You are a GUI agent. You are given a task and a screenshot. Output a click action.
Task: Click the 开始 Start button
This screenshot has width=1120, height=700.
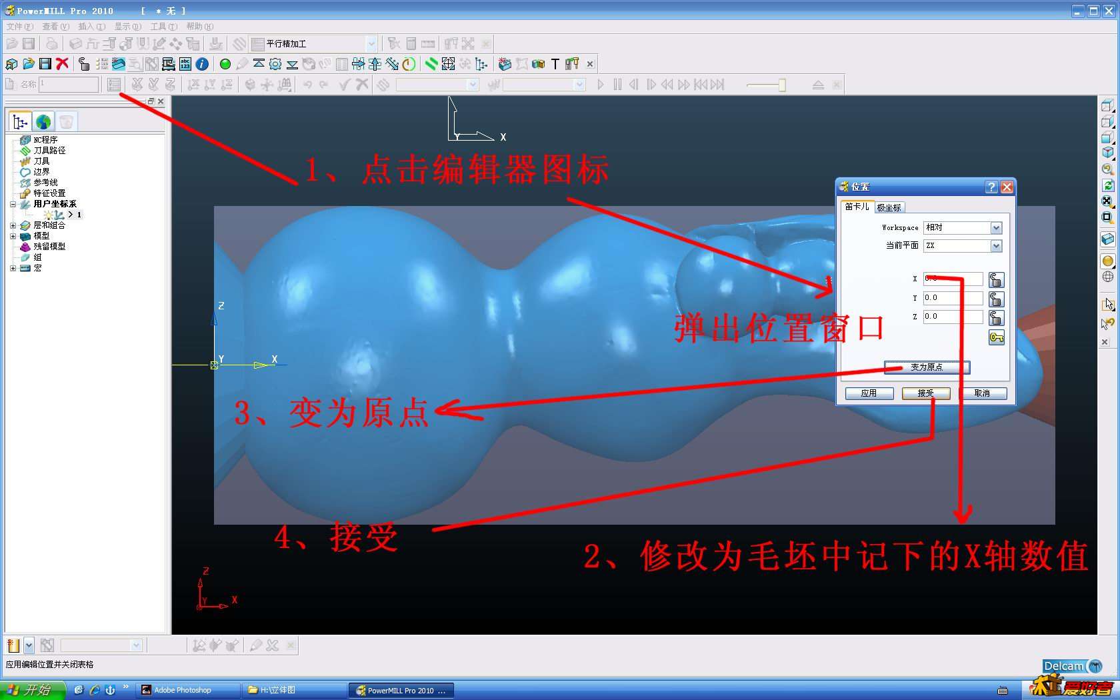click(32, 690)
